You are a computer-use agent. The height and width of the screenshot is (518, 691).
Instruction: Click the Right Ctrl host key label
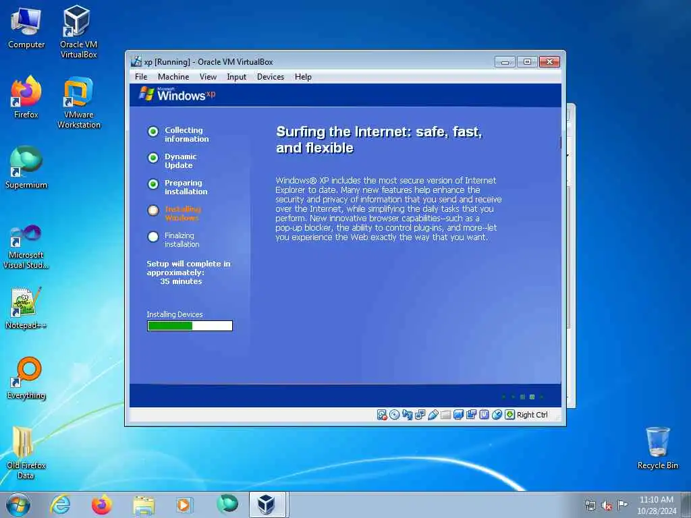532,415
